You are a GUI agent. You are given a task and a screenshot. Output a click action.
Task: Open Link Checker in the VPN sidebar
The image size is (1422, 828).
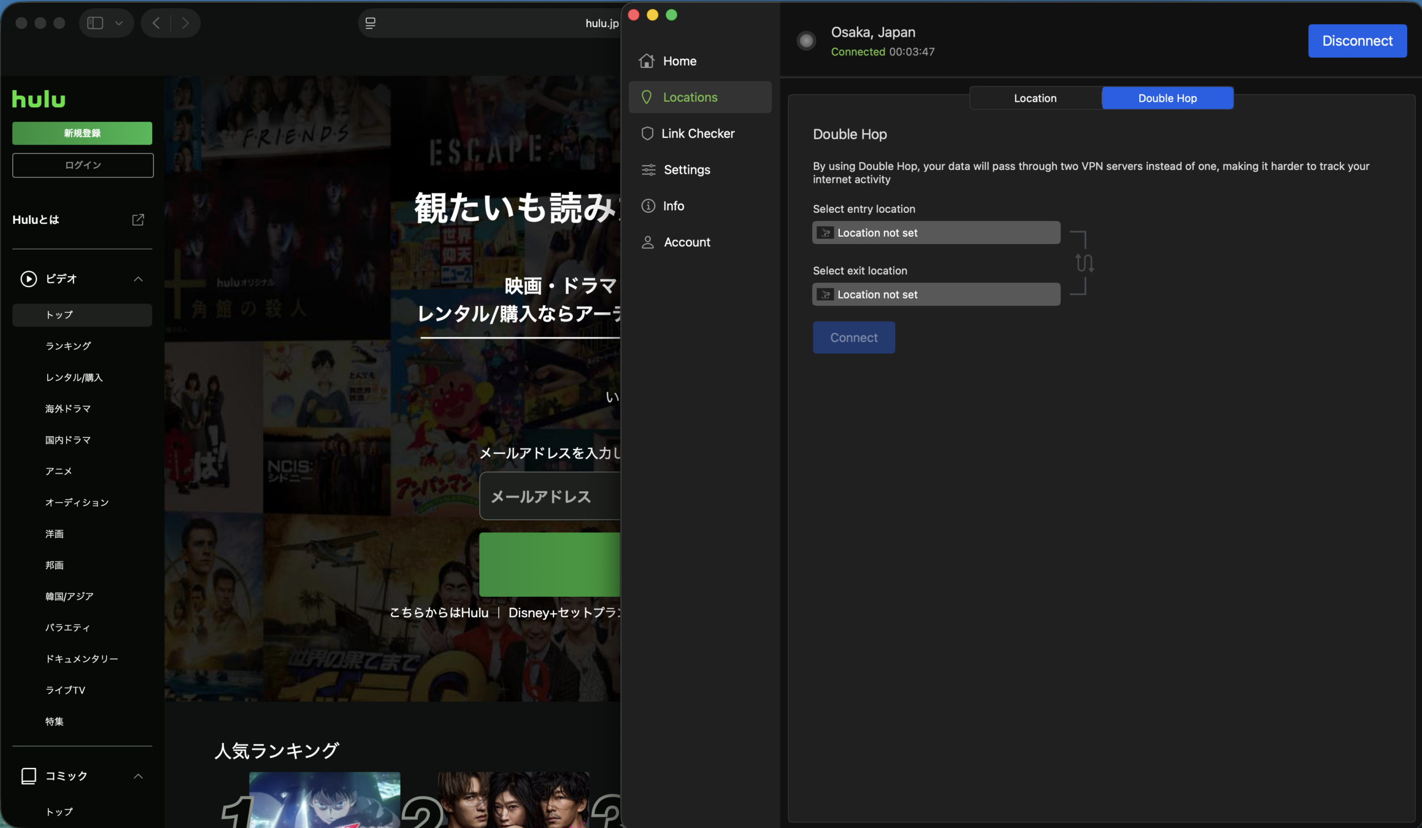[700, 133]
